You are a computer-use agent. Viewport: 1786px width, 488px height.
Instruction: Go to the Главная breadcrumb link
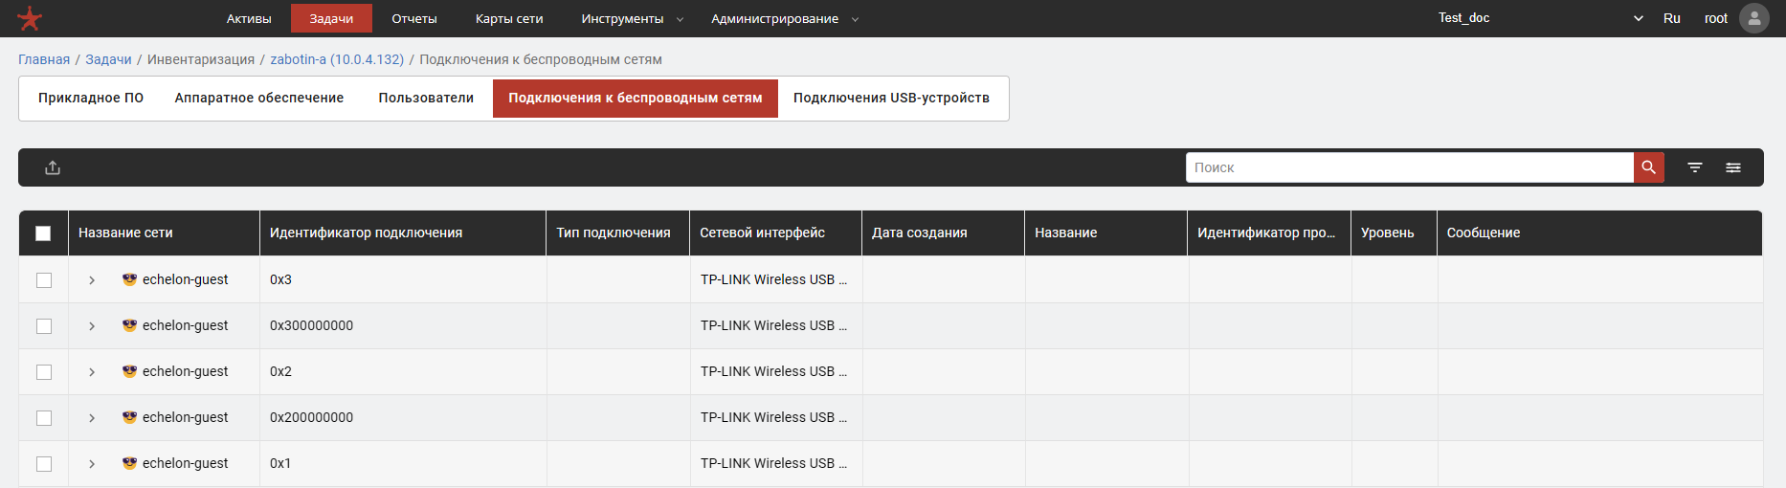(44, 59)
